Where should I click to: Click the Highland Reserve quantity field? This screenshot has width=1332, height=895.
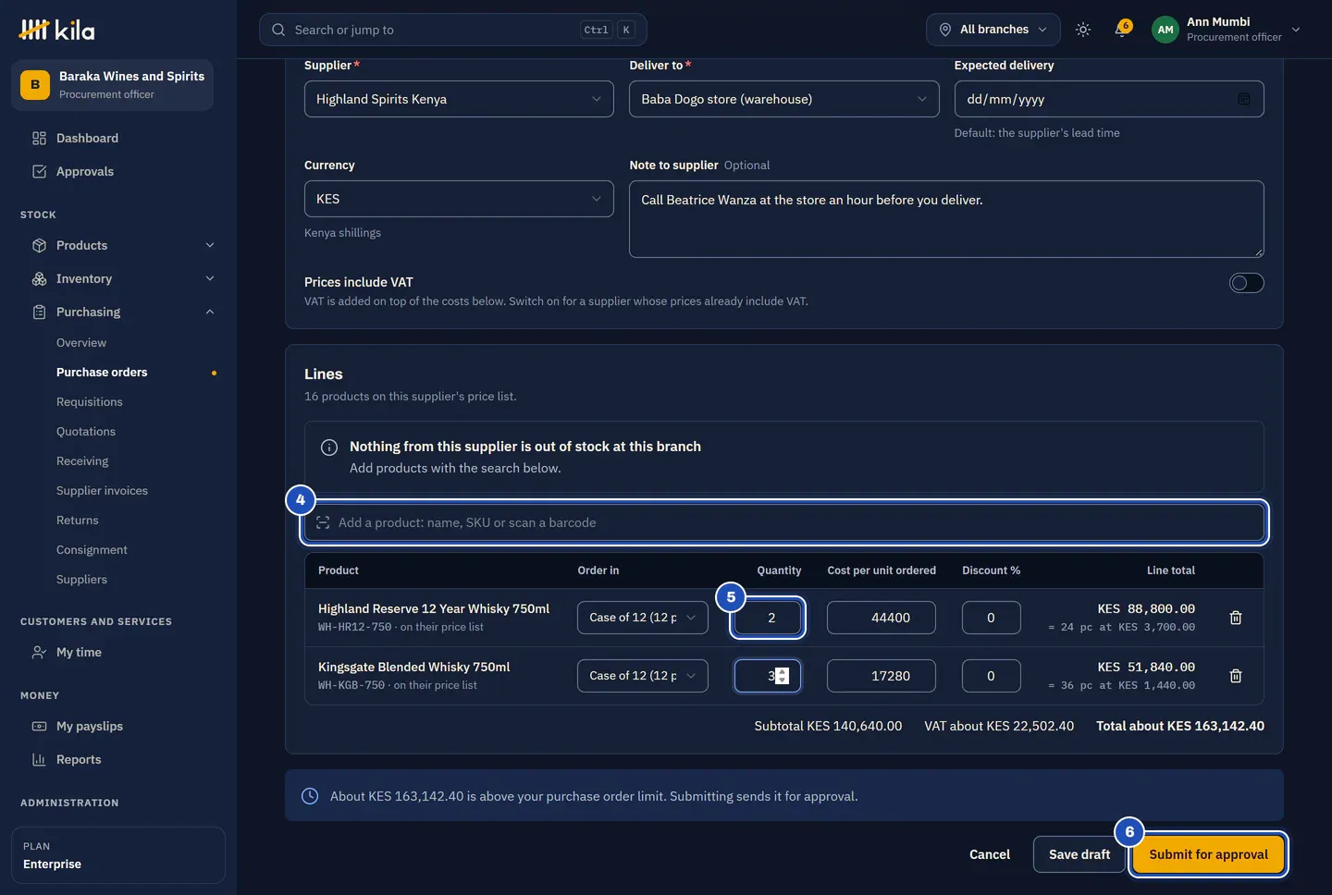click(x=768, y=618)
